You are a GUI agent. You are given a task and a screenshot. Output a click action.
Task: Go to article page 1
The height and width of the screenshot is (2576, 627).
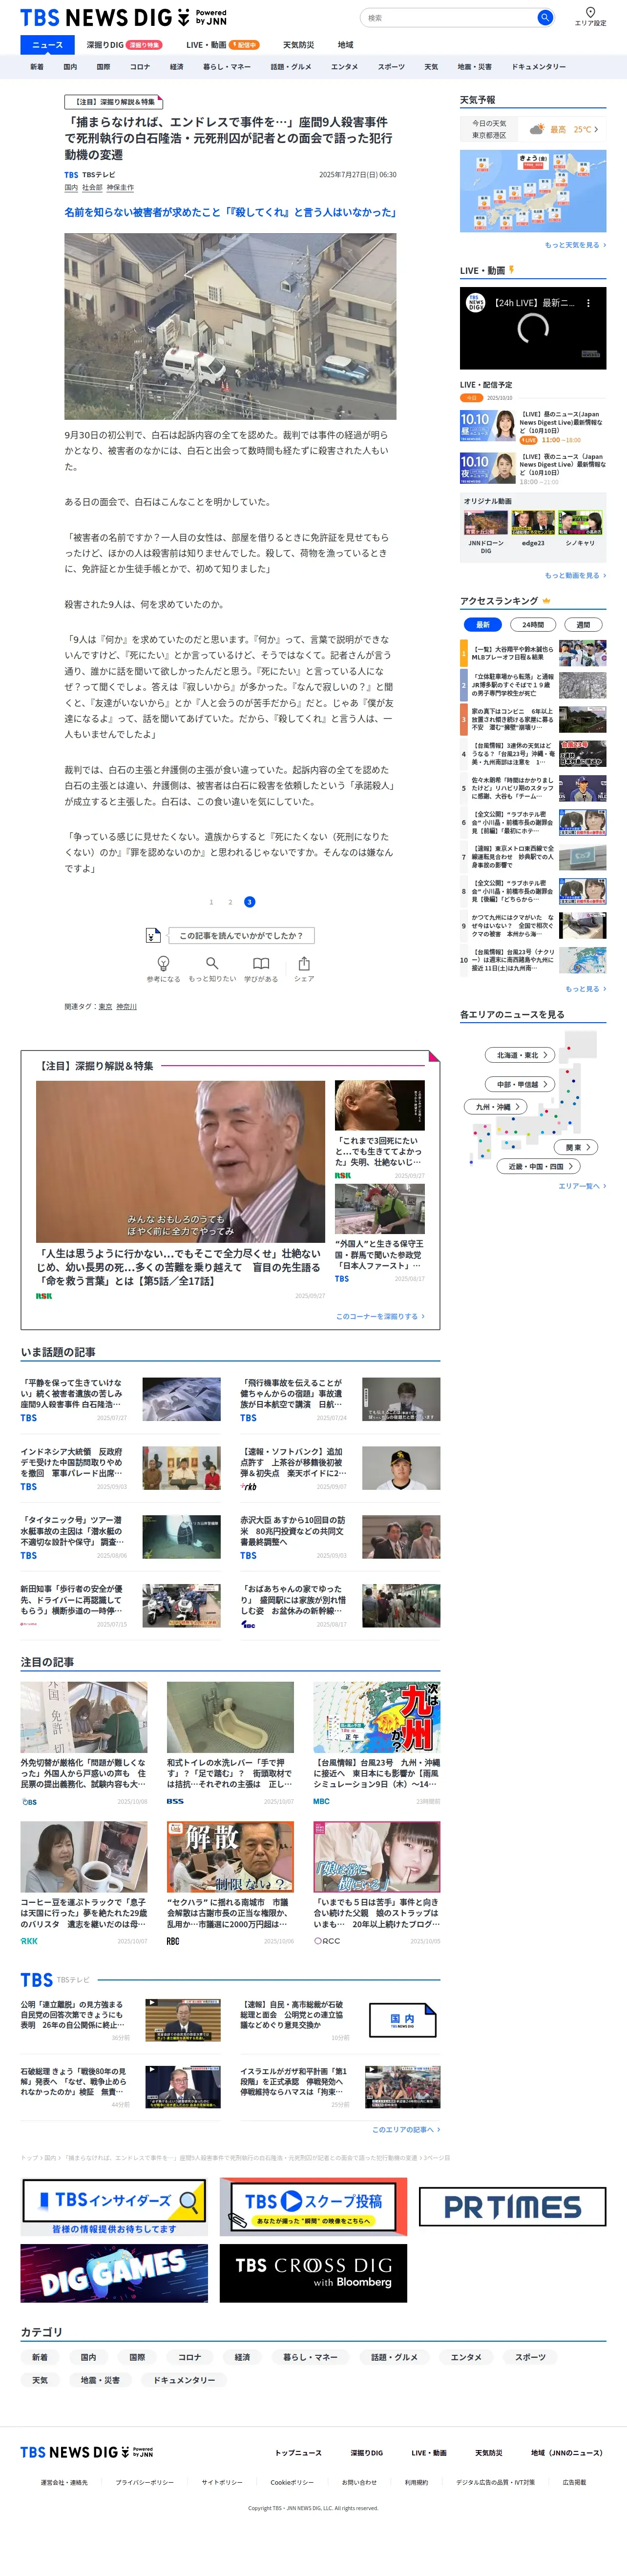(211, 902)
